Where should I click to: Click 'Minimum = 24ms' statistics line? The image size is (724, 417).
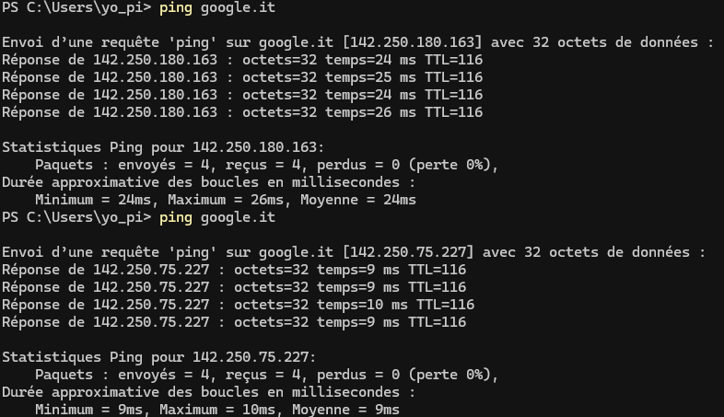[x=226, y=200]
